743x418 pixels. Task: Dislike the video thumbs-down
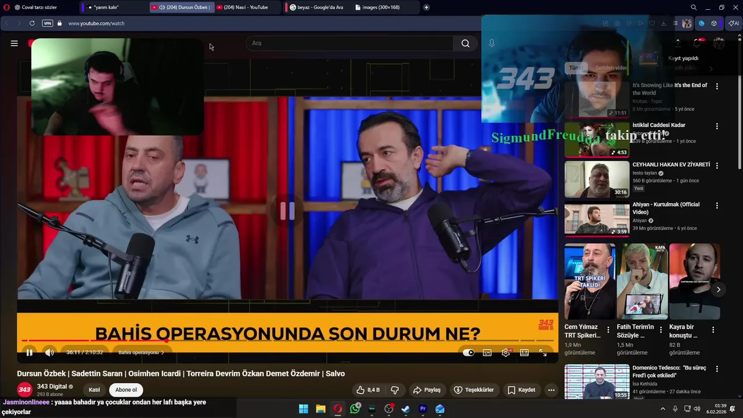pyautogui.click(x=395, y=390)
